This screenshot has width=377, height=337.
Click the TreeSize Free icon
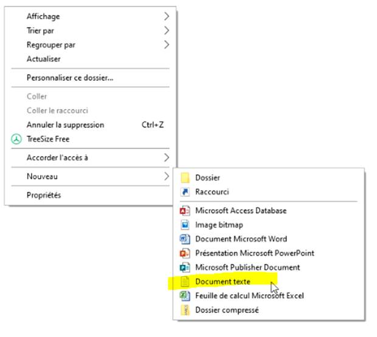pyautogui.click(x=16, y=139)
